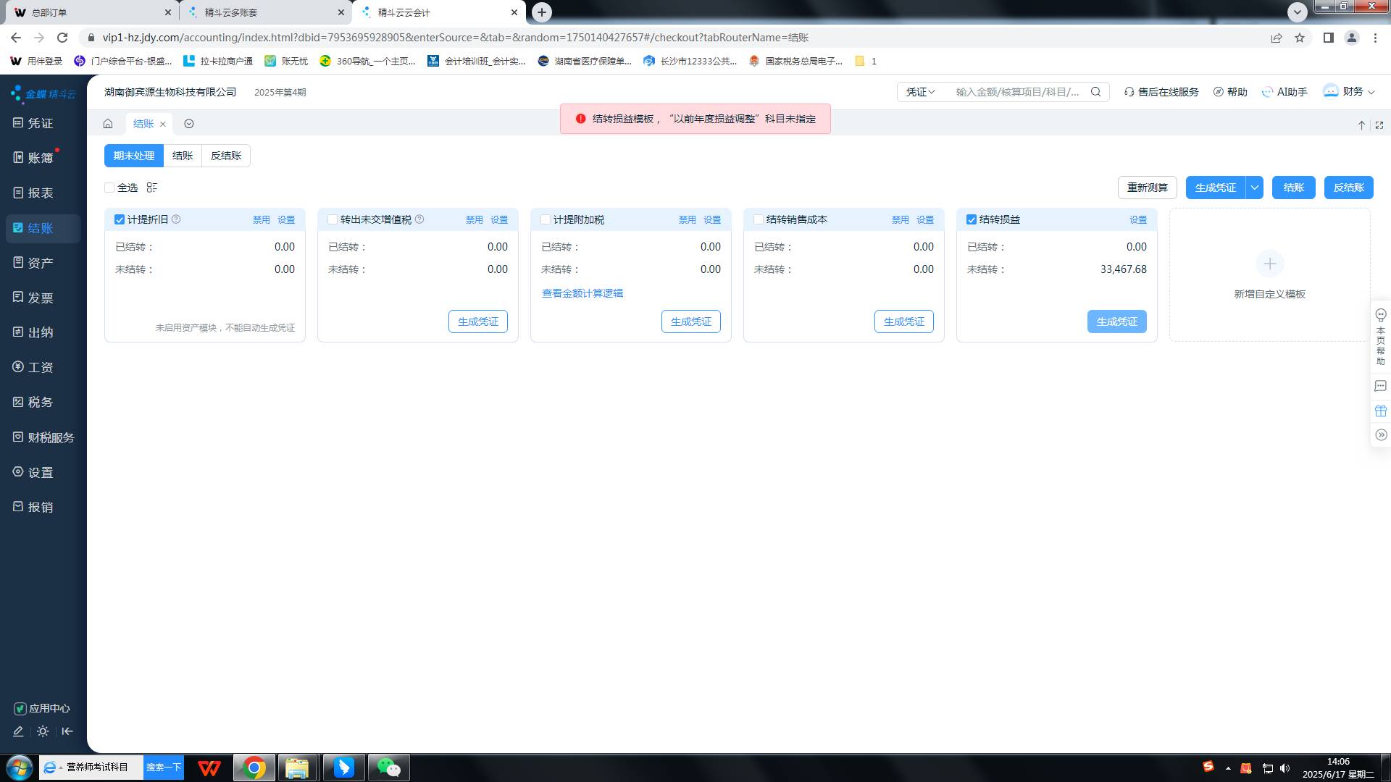Click the circular tab list dropdown icon
1391x782 pixels.
(x=189, y=124)
